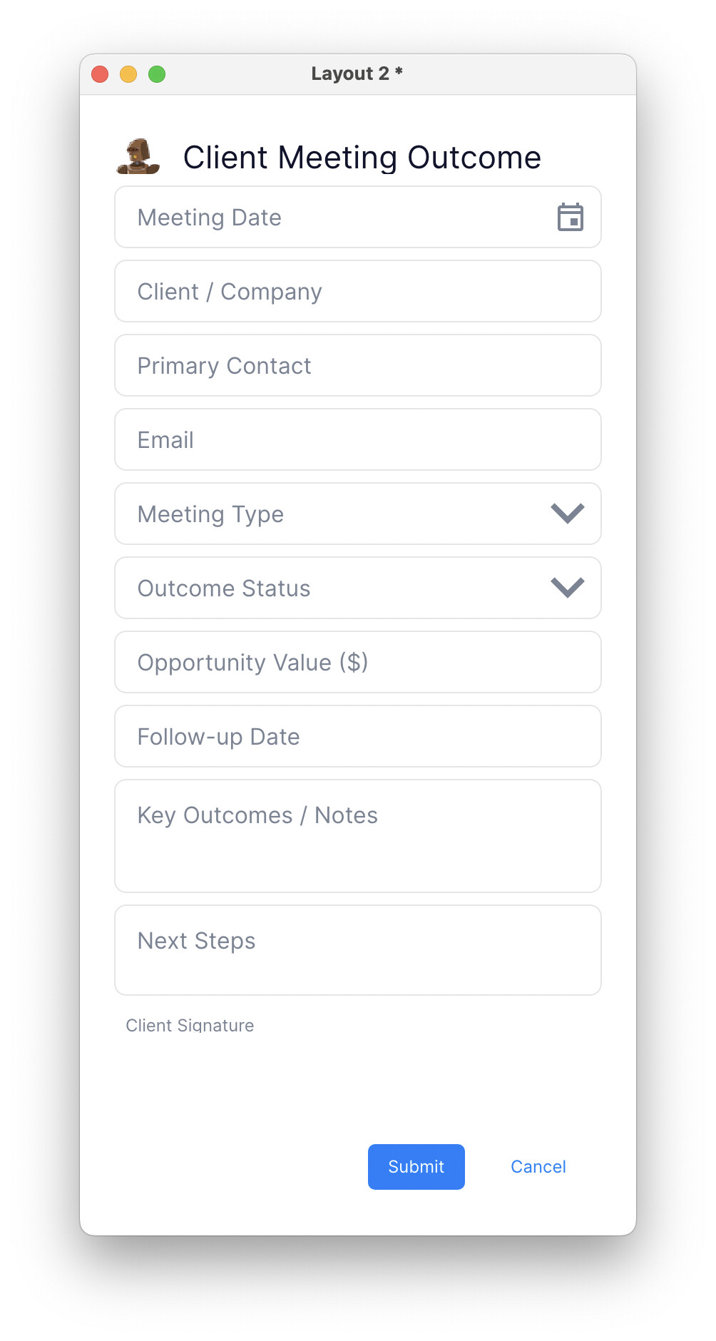
Task: Select the Opportunity Value ($) field
Action: [357, 663]
